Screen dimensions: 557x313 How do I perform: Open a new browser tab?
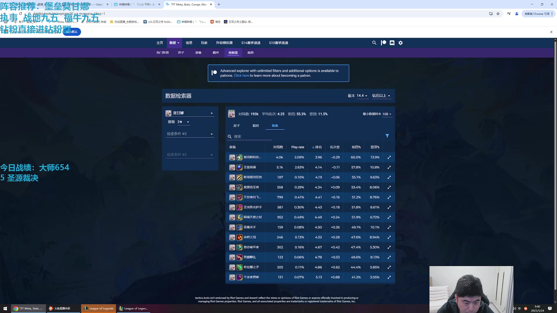[x=219, y=4]
